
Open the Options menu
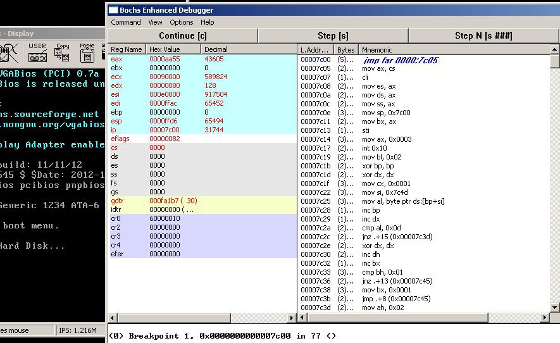[x=182, y=22]
